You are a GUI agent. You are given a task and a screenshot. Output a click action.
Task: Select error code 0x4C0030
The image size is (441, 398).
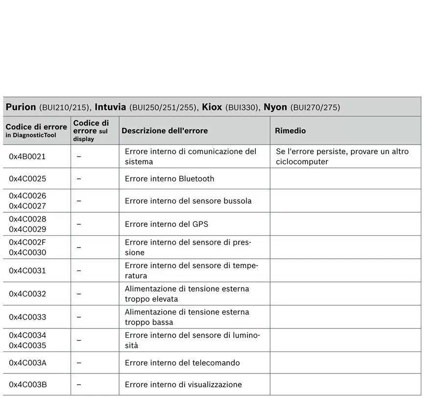point(27,252)
